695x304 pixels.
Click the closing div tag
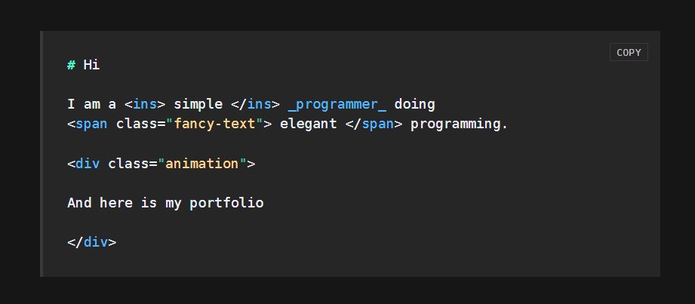pyautogui.click(x=92, y=242)
